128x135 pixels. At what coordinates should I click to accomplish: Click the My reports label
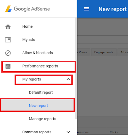[32, 79]
